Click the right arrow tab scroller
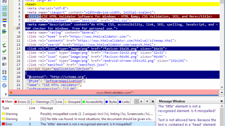 click(141, 101)
